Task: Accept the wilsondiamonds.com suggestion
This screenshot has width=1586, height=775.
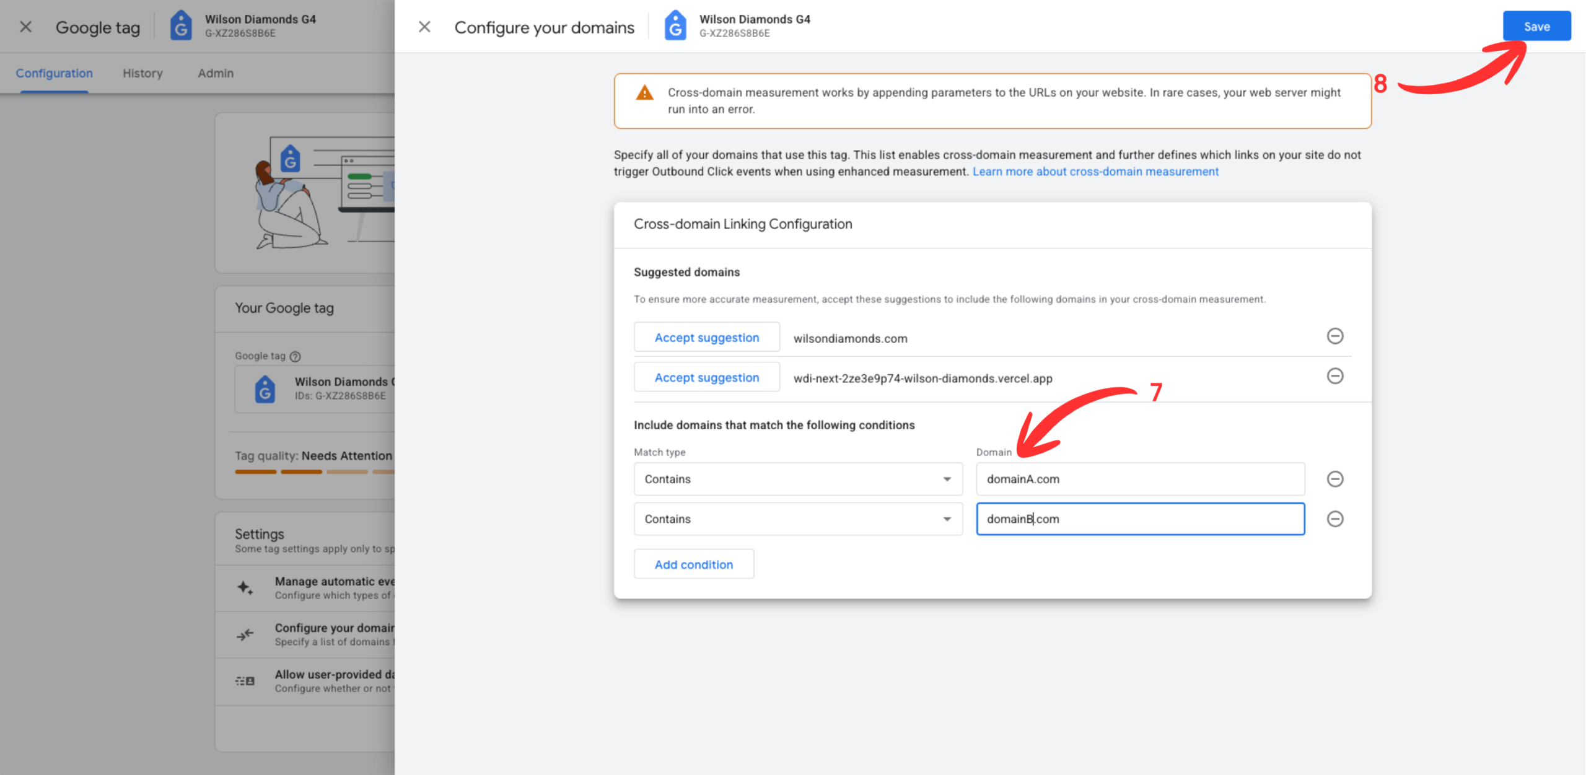Action: pos(707,338)
